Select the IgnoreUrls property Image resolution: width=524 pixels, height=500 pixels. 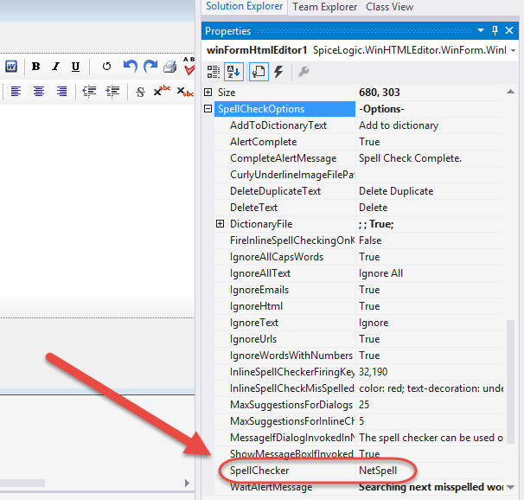point(253,339)
